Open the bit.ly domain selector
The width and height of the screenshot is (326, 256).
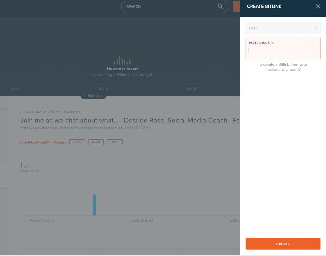(283, 28)
